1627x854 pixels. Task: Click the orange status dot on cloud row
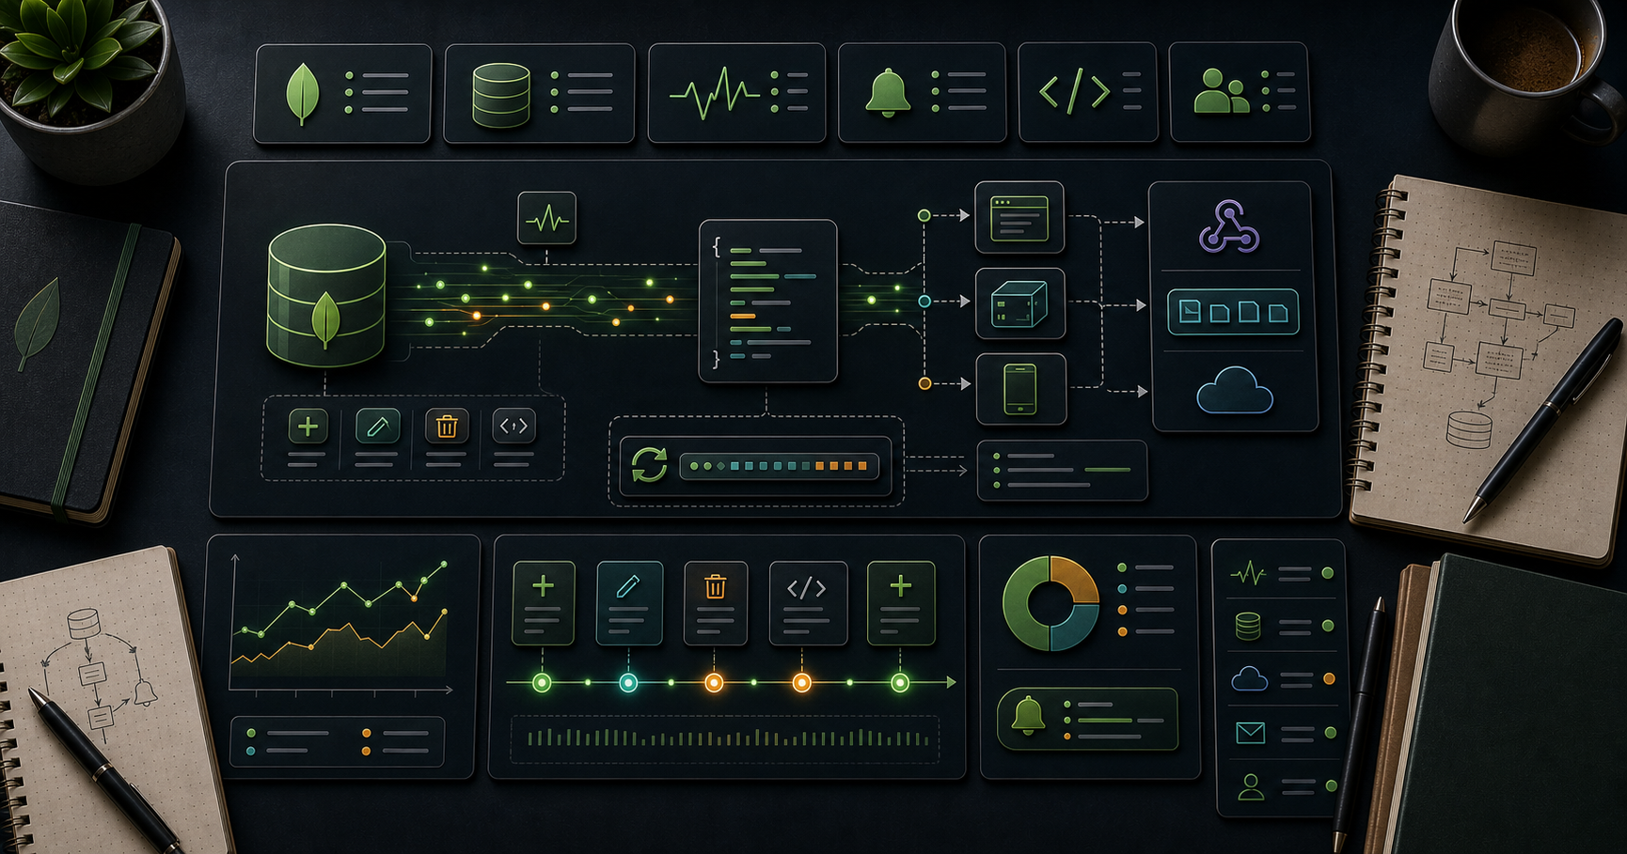[1329, 678]
